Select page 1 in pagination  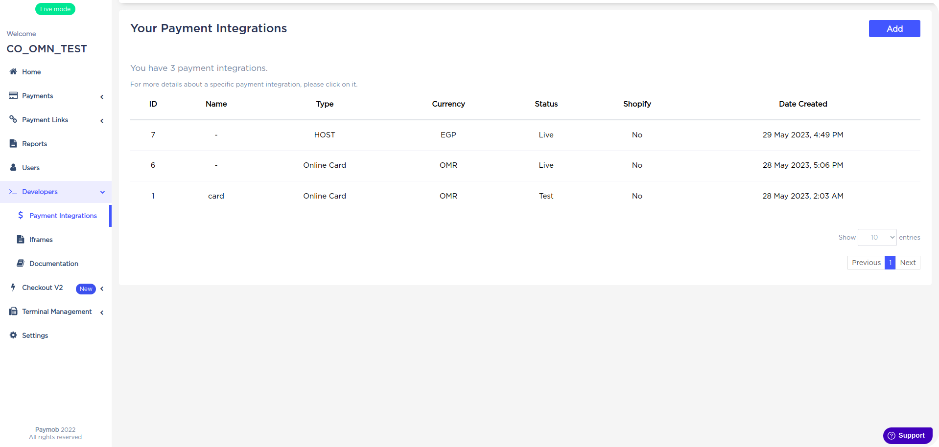[x=890, y=262]
